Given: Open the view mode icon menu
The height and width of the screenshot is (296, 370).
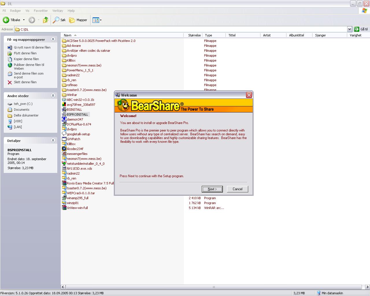Looking at the screenshot, I should coord(97,20).
